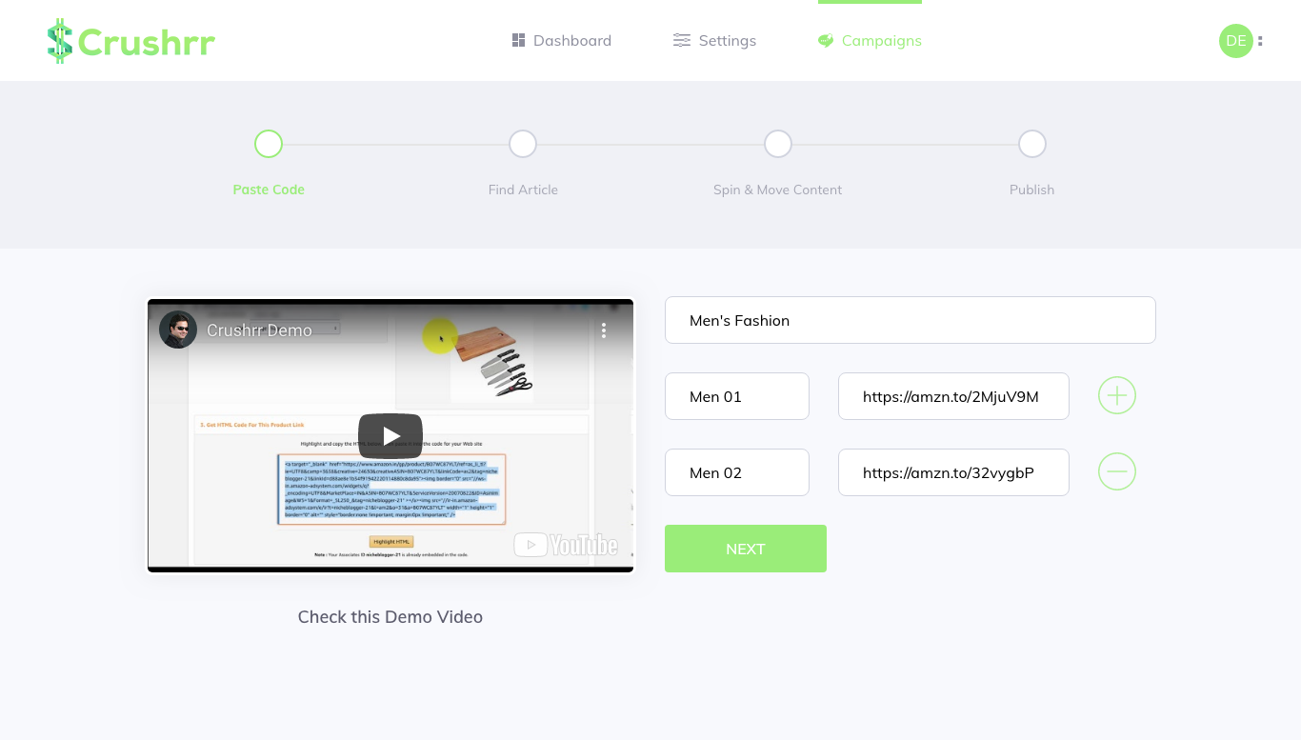Click the Paste Code step label
The width and height of the screenshot is (1301, 740).
point(269,190)
